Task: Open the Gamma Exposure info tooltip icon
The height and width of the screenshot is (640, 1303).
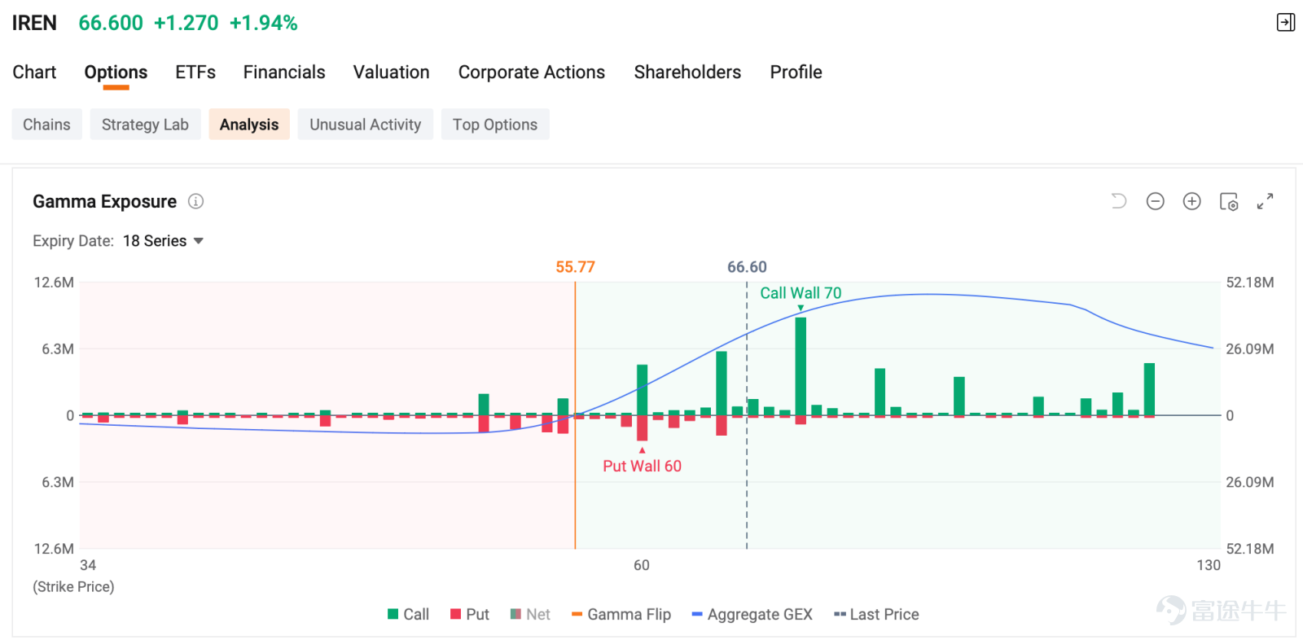Action: click(195, 201)
